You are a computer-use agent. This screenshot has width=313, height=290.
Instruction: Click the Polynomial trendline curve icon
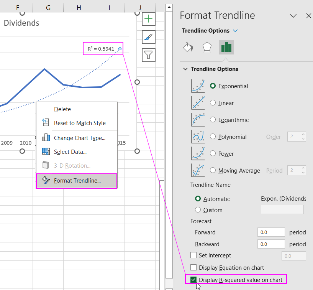(x=198, y=137)
